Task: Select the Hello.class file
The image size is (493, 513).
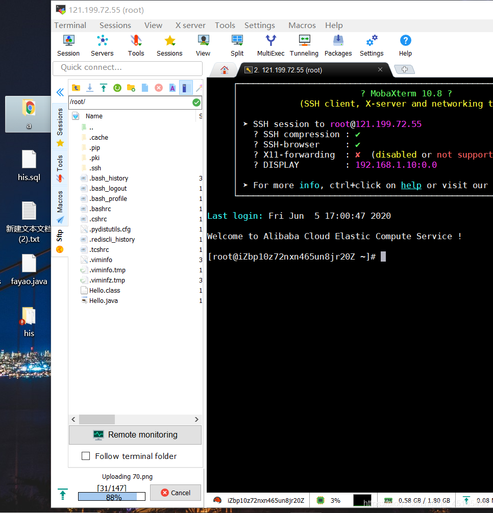Action: coord(105,291)
